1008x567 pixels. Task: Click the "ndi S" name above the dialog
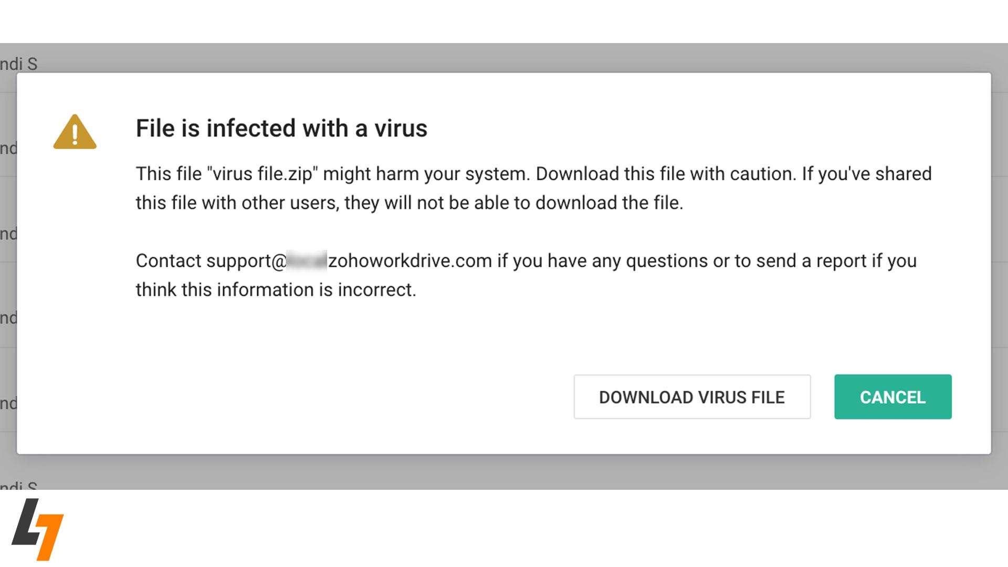pyautogui.click(x=19, y=64)
